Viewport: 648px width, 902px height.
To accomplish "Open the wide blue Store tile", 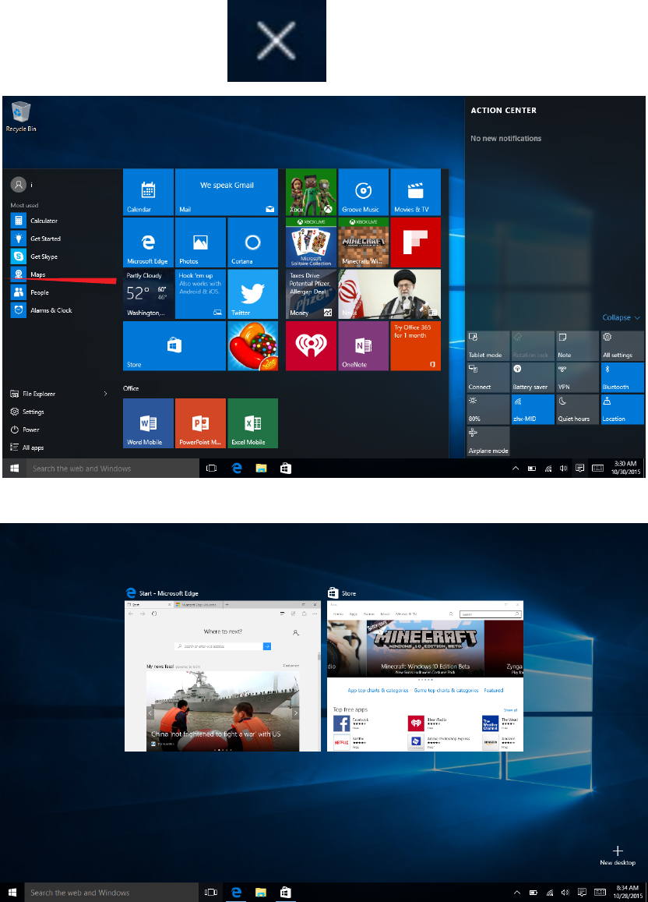I will pyautogui.click(x=174, y=345).
